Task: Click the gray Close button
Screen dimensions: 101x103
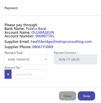Action: (68, 96)
